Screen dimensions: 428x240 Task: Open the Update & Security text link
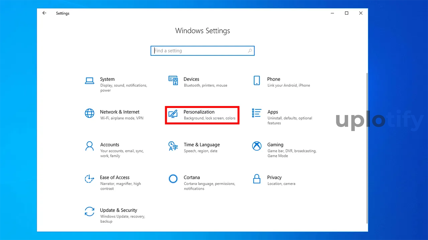(x=118, y=210)
